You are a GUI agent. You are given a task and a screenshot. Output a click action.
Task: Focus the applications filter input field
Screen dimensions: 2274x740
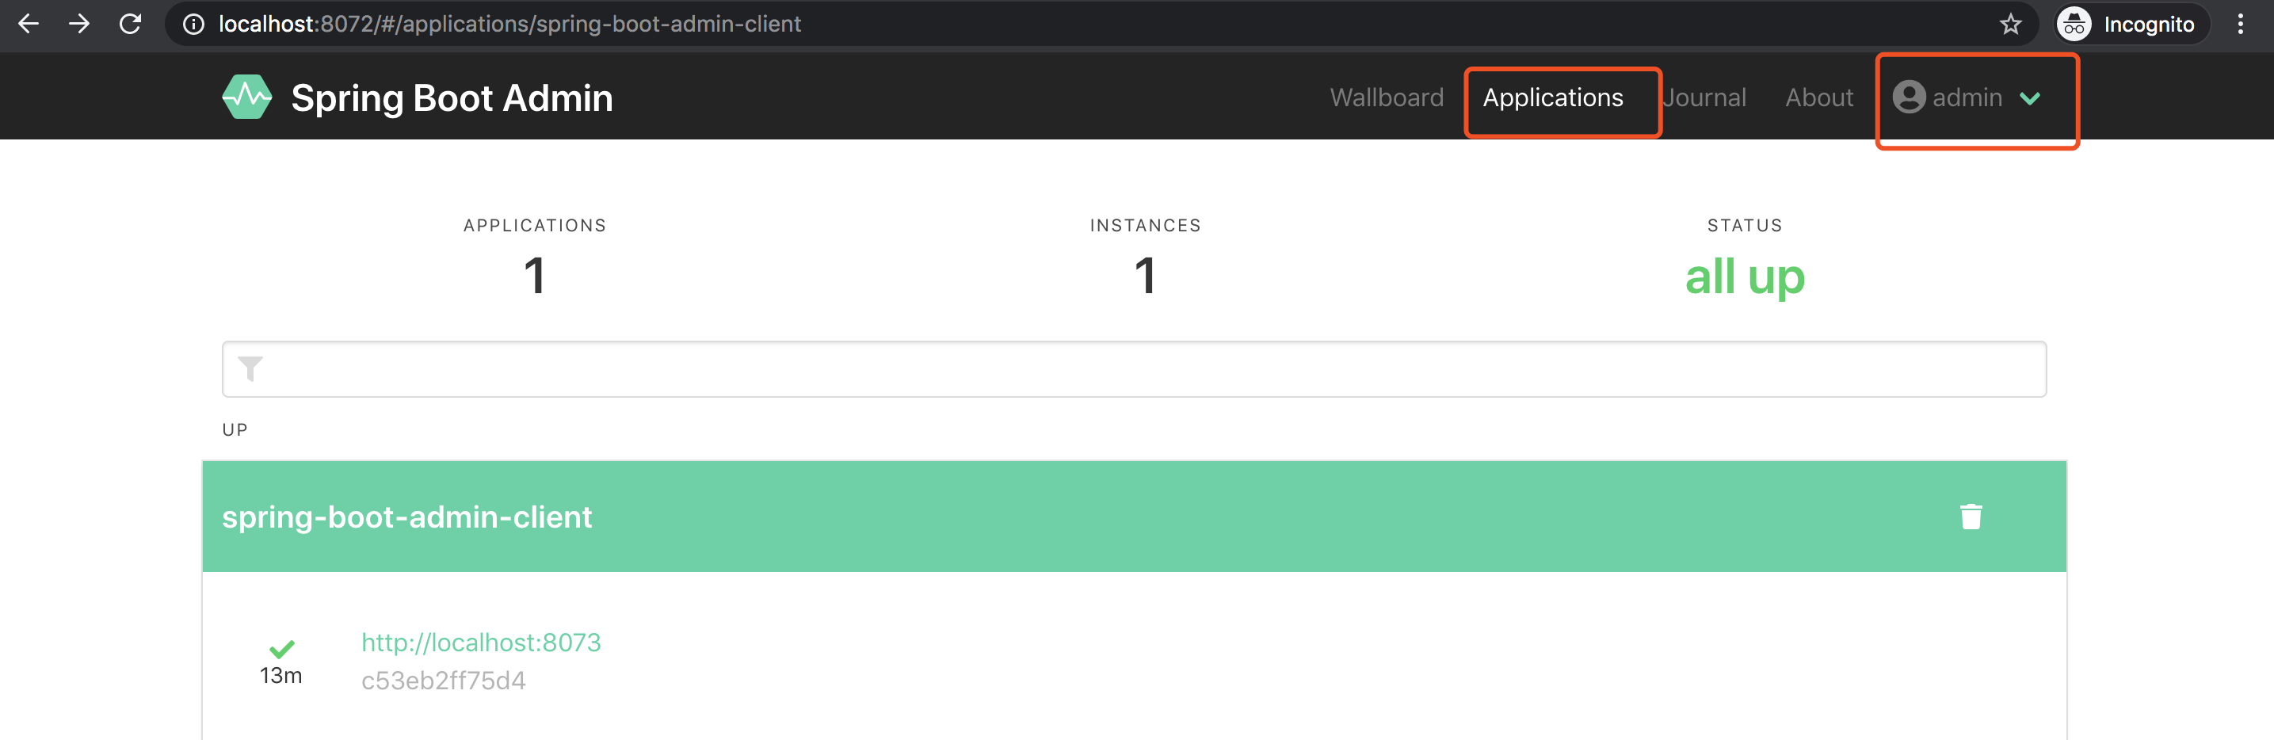(x=1134, y=369)
